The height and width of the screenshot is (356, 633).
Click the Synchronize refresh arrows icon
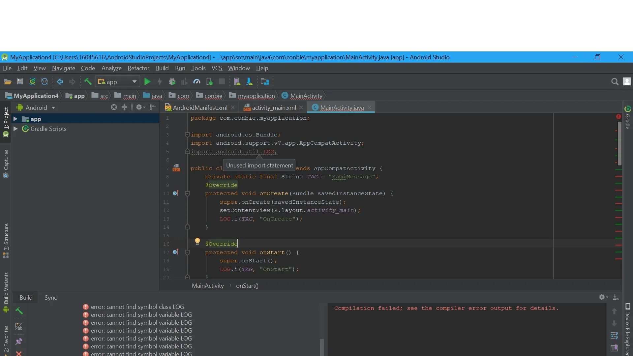(45, 82)
